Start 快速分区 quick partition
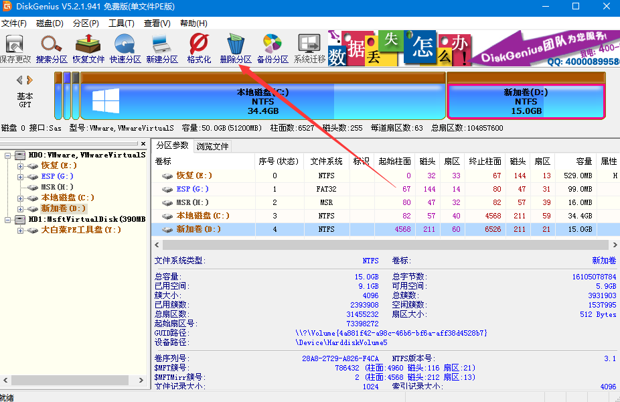The width and height of the screenshot is (620, 402). (x=125, y=48)
